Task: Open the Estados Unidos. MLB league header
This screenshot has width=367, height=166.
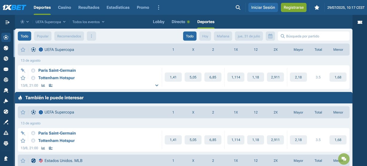Action: (63, 161)
